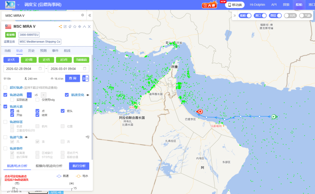Collapse the left sidebar with double chevron
Viewport: 315px width, 194px height.
[90, 15]
